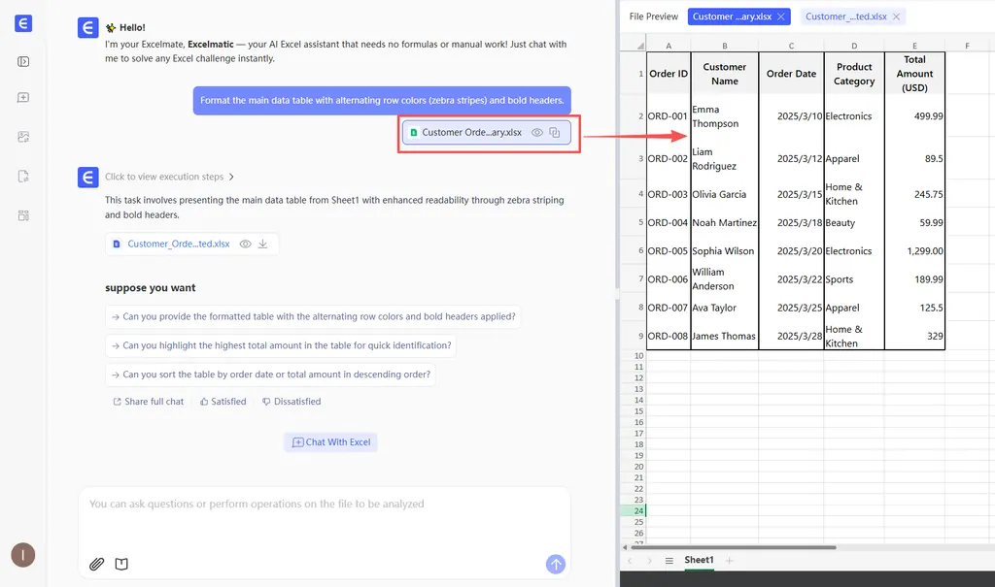
Task: Preview the uploaded Customer Orde...ary.xlsx with eye icon
Action: point(536,133)
